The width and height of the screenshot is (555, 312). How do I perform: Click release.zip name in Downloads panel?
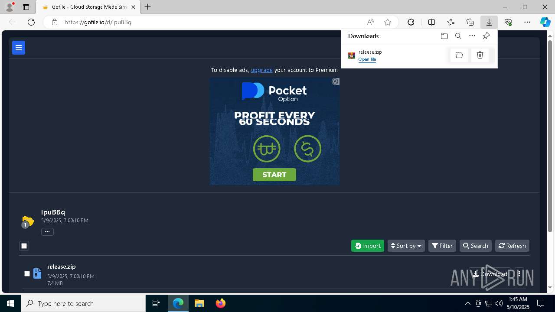click(x=370, y=52)
